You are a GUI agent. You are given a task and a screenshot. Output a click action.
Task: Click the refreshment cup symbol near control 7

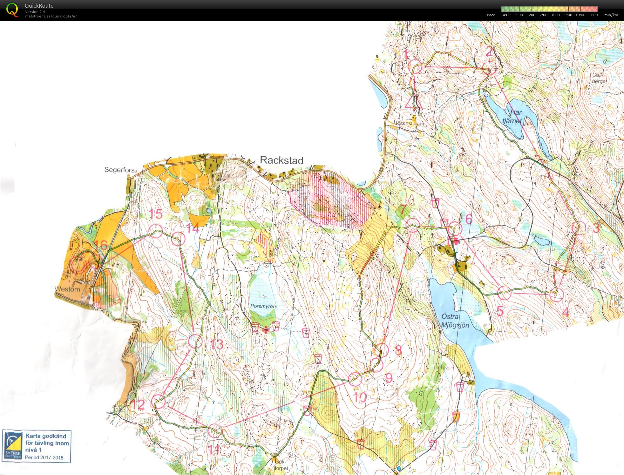(435, 202)
